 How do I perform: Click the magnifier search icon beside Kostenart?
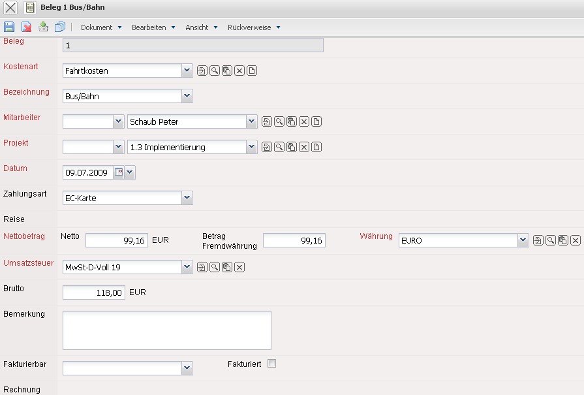214,71
